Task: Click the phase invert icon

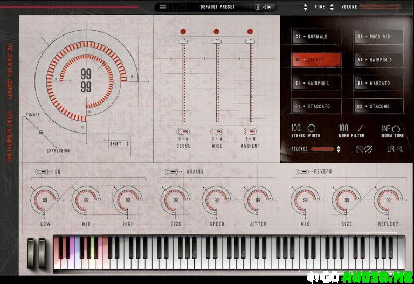Action: click(364, 149)
